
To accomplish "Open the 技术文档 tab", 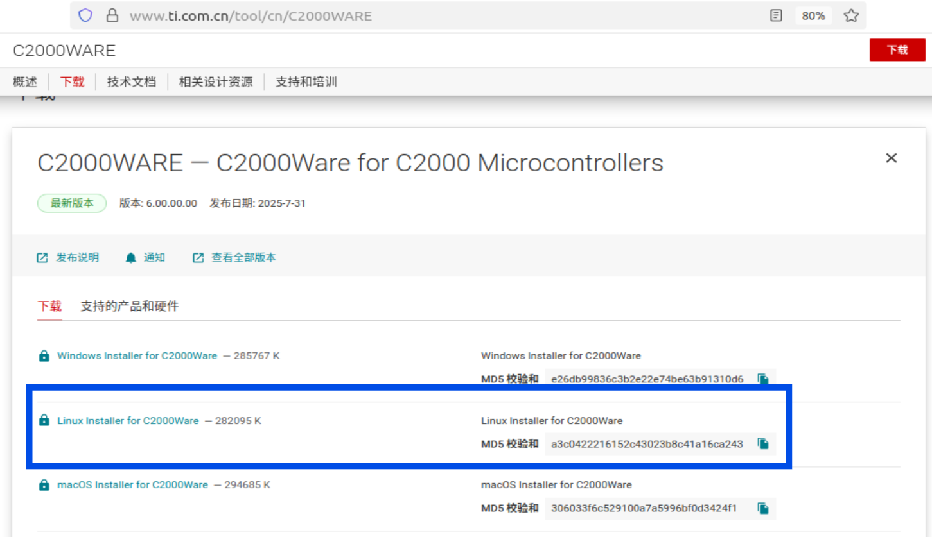I will pos(132,82).
